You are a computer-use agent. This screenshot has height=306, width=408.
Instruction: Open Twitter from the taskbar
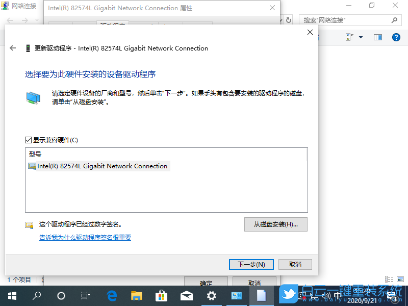pos(288,296)
